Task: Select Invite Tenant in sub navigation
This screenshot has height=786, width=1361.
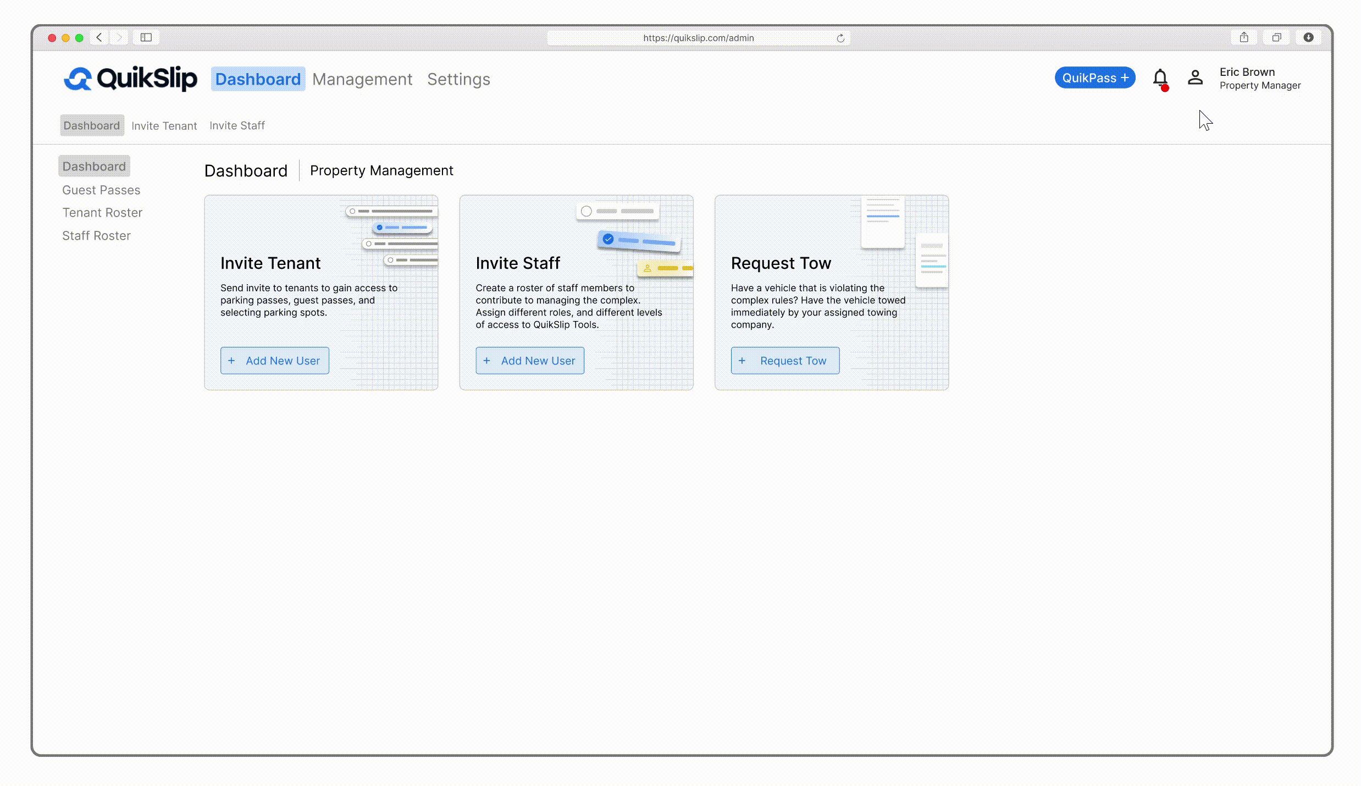Action: (x=164, y=125)
